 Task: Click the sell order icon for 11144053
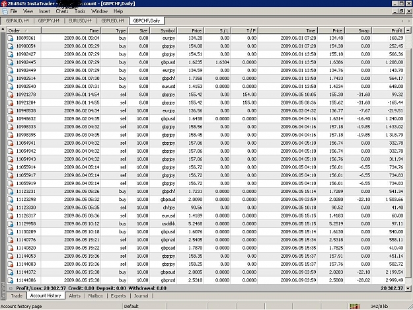pyautogui.click(x=11, y=256)
